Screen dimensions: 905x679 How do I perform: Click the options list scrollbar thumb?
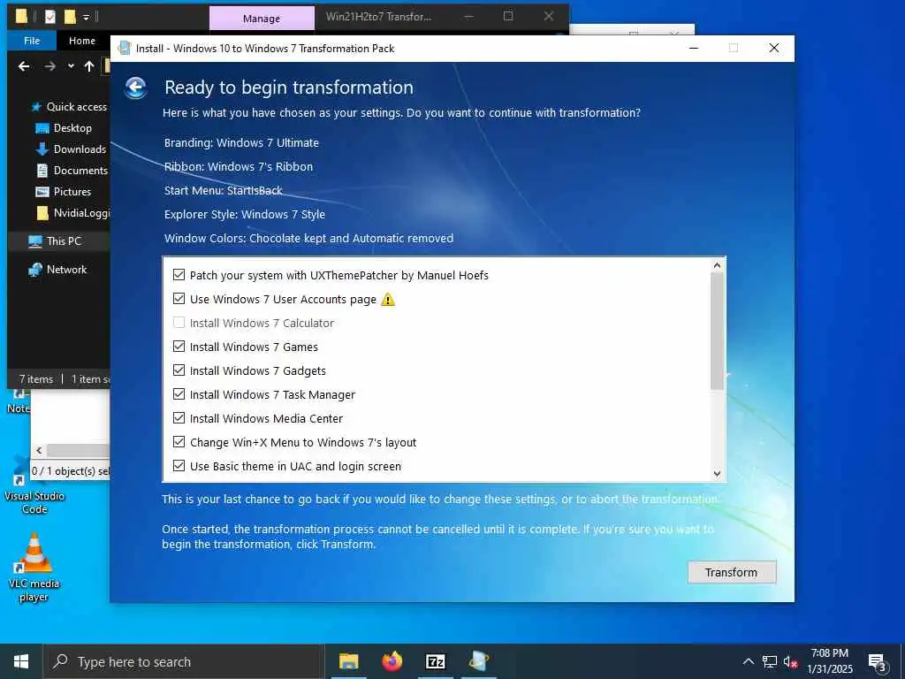pos(717,332)
